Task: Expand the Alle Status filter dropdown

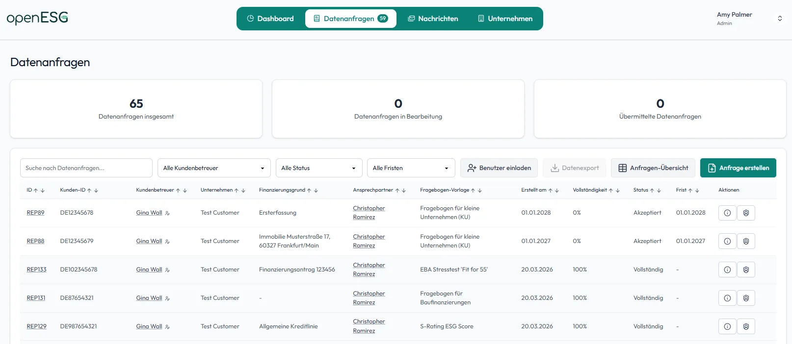Action: 318,168
